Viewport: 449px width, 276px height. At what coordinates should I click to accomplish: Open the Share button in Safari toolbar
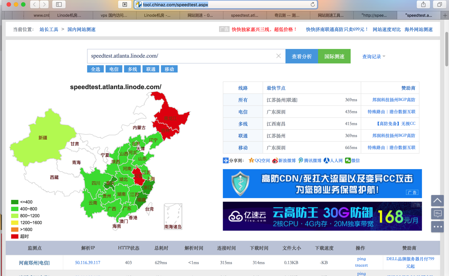[423, 5]
